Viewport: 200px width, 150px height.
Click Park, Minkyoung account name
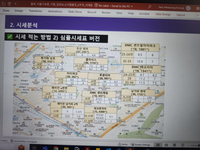click(171, 7)
